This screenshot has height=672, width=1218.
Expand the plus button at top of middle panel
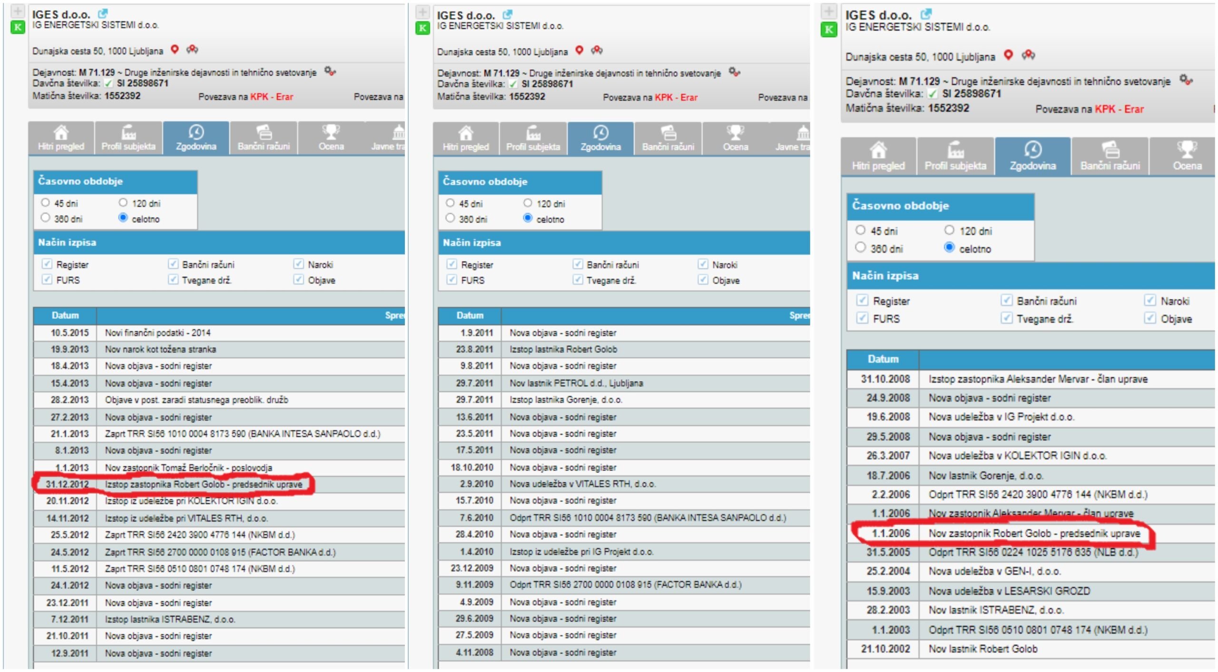click(422, 11)
